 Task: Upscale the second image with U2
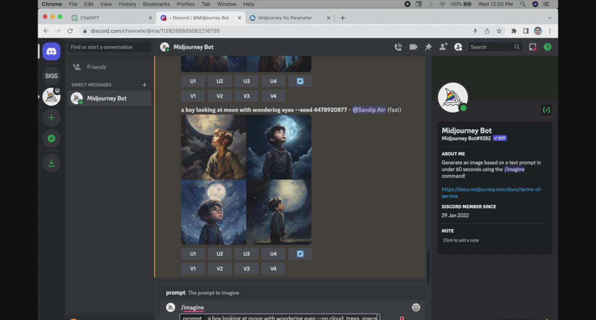(x=219, y=253)
